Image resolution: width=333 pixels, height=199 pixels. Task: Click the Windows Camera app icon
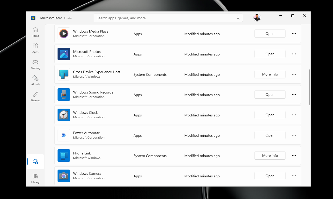pos(64,176)
